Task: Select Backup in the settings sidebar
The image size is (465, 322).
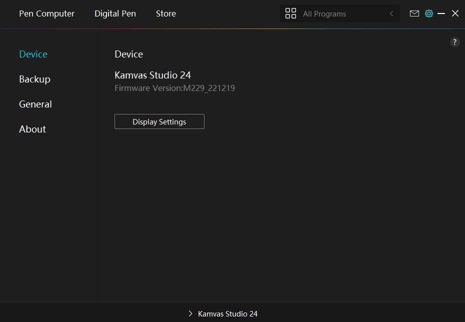Action: (x=34, y=79)
